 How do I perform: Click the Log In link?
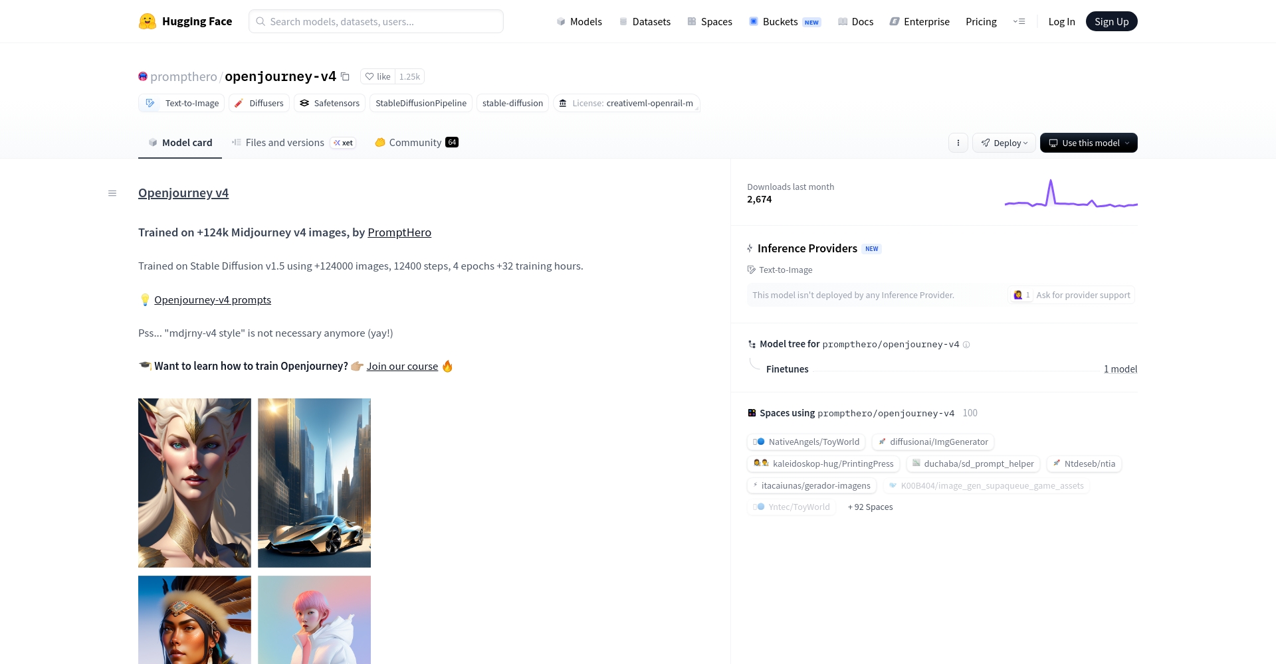(1061, 21)
